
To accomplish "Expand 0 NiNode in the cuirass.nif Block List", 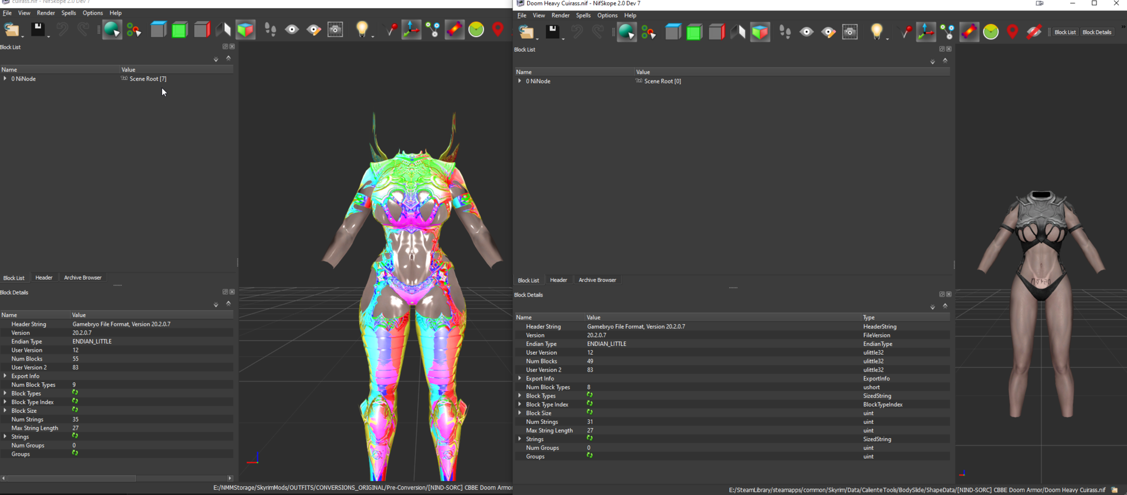I will point(5,78).
